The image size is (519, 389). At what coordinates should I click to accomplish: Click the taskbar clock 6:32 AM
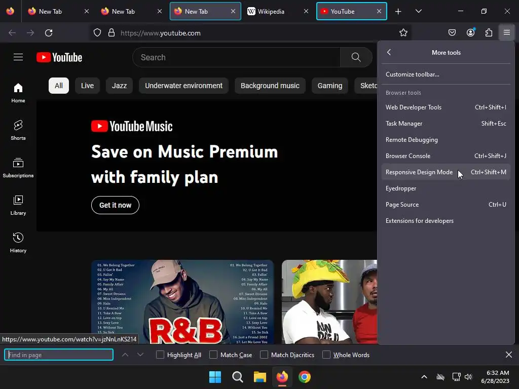(495, 377)
